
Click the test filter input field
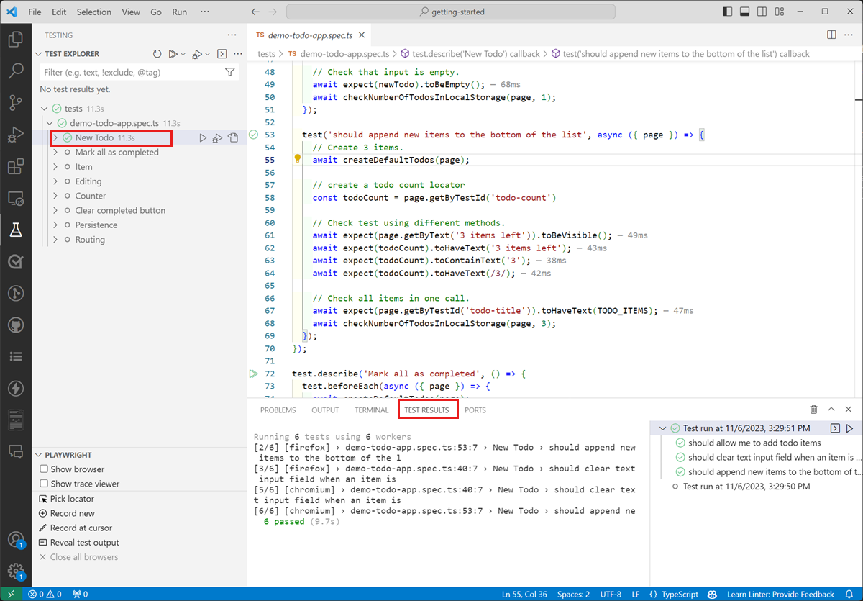click(x=129, y=72)
